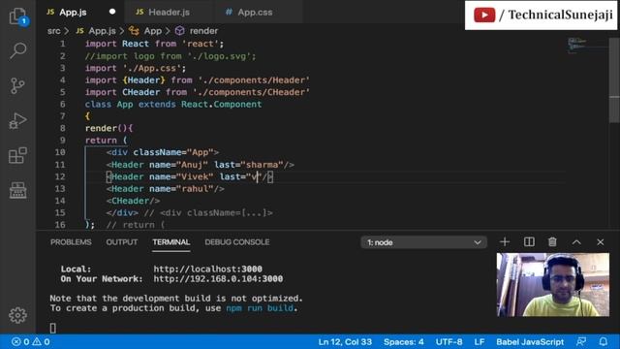The image size is (620, 349).
Task: Close the terminal panel
Action: point(601,241)
